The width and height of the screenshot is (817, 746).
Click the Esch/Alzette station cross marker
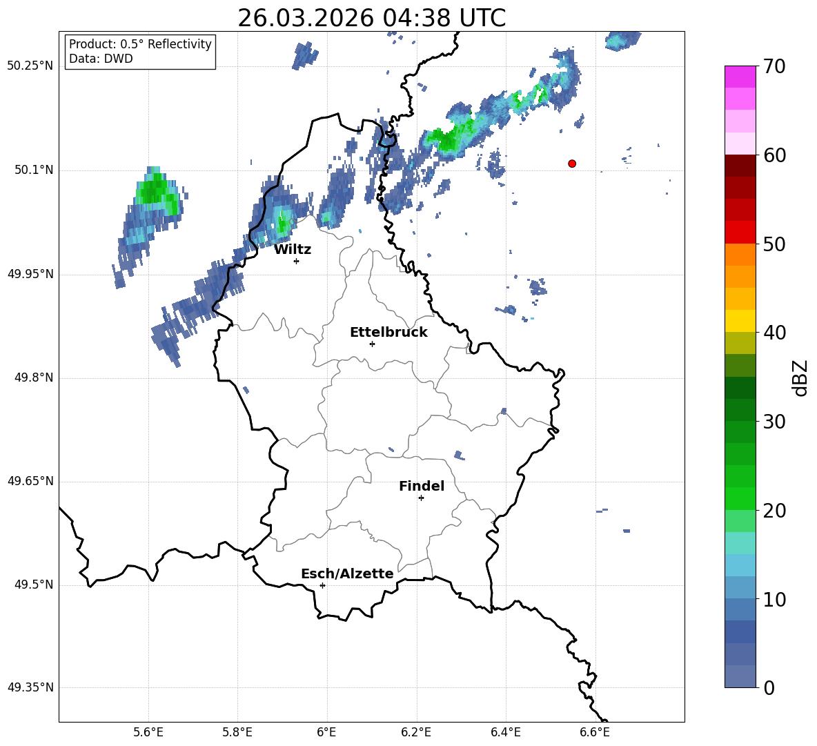coord(322,585)
